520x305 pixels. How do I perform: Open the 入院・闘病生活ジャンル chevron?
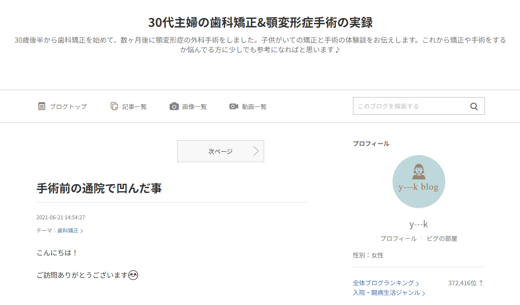tap(423, 293)
